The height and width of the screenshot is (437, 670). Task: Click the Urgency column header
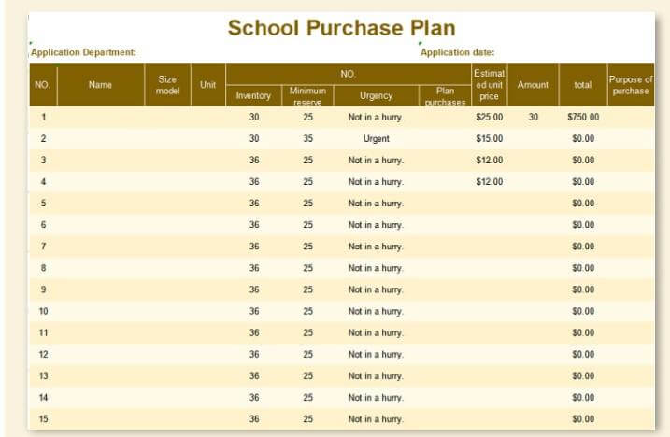[376, 95]
